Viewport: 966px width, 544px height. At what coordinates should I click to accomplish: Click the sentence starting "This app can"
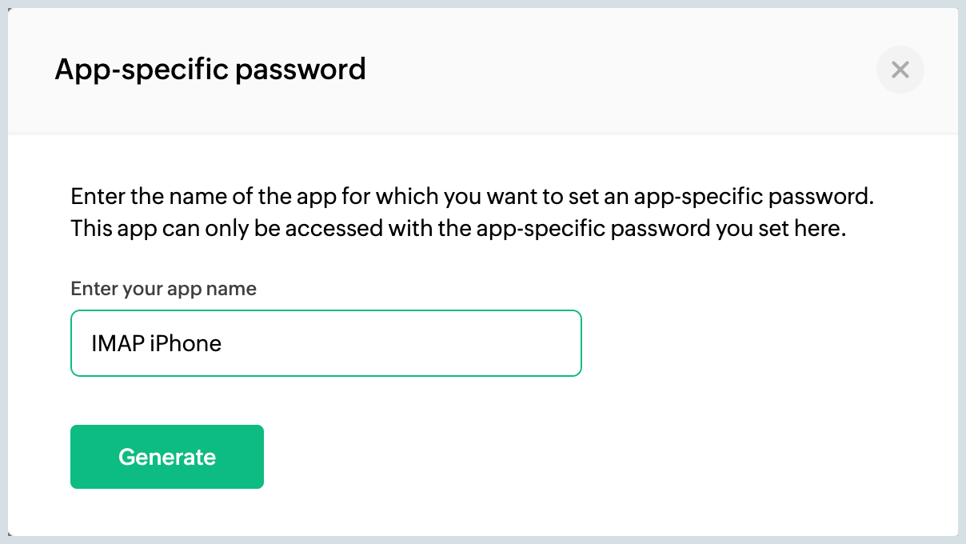pyautogui.click(x=458, y=229)
